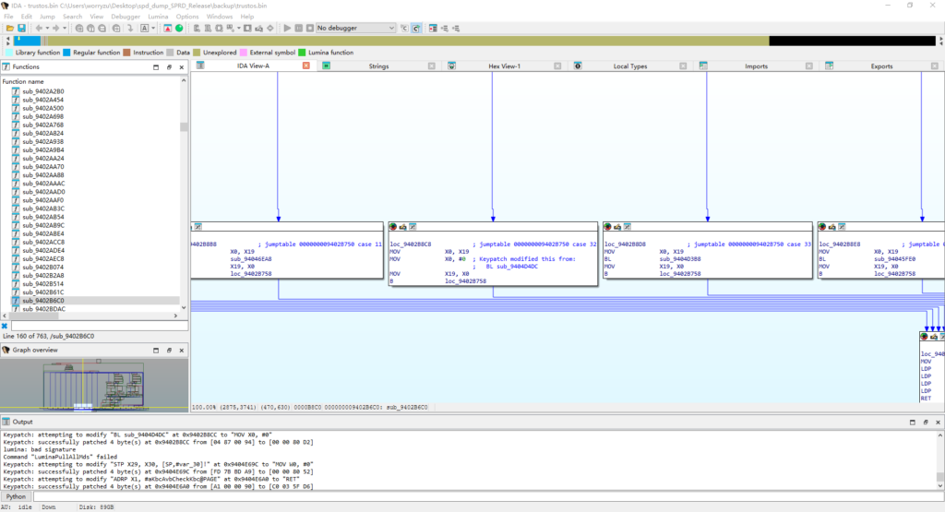Select function sub_9402AAAC in list
Image resolution: width=945 pixels, height=512 pixels.
point(43,184)
